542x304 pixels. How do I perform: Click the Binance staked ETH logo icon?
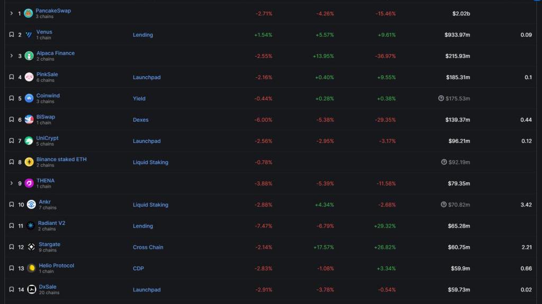coord(29,162)
